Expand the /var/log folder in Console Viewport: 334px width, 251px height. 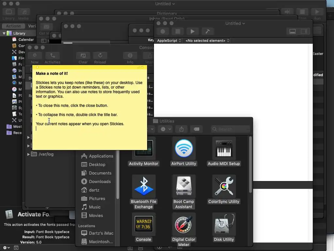(28, 154)
